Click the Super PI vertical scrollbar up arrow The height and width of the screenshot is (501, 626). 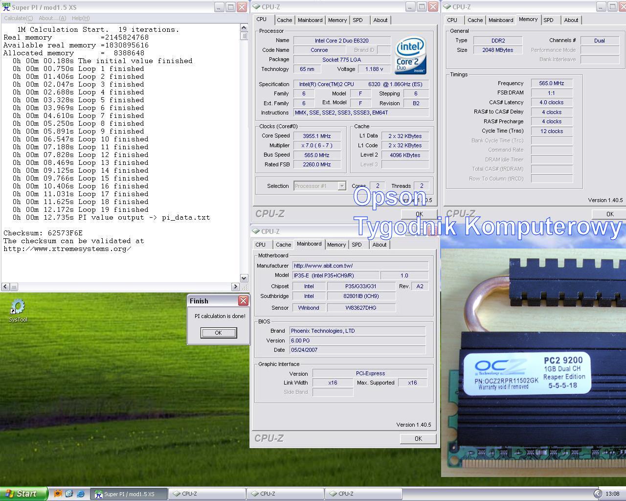click(244, 27)
